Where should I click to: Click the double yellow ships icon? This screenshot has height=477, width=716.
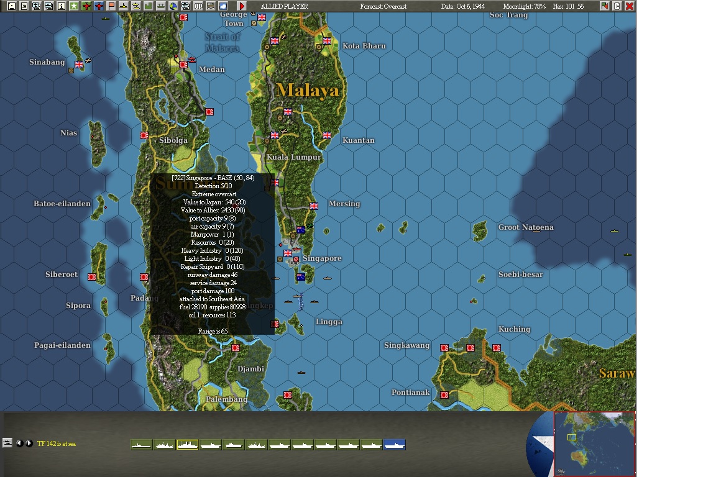pos(135,6)
